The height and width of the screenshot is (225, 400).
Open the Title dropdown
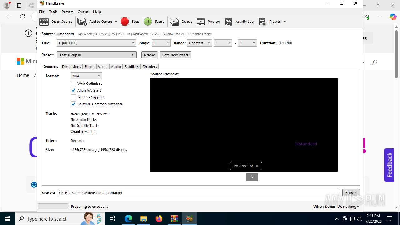[96, 43]
